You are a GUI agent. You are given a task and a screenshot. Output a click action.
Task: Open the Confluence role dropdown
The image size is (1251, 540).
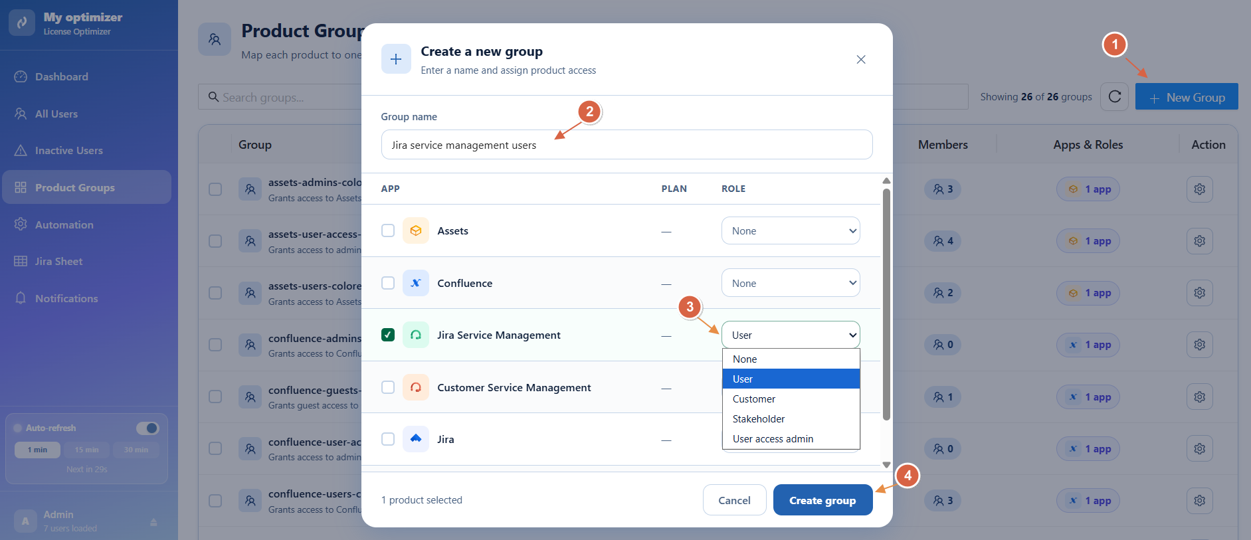[x=791, y=283]
